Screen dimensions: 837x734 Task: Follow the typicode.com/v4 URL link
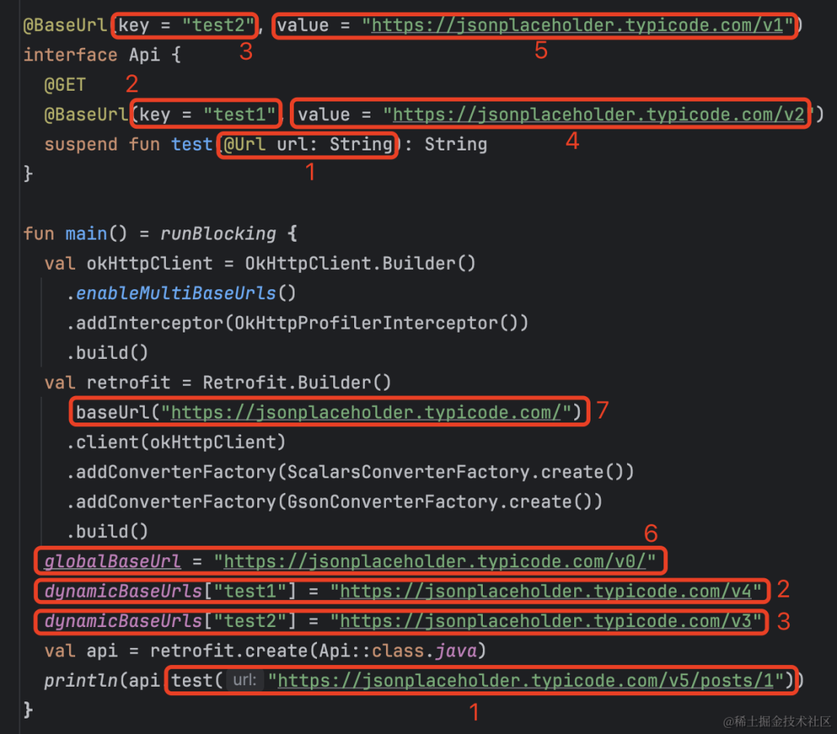click(x=546, y=591)
